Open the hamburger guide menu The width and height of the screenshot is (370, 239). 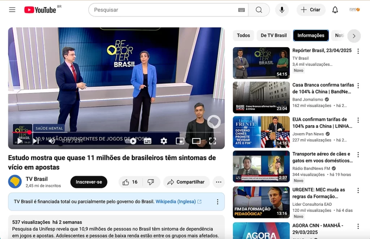pos(12,10)
